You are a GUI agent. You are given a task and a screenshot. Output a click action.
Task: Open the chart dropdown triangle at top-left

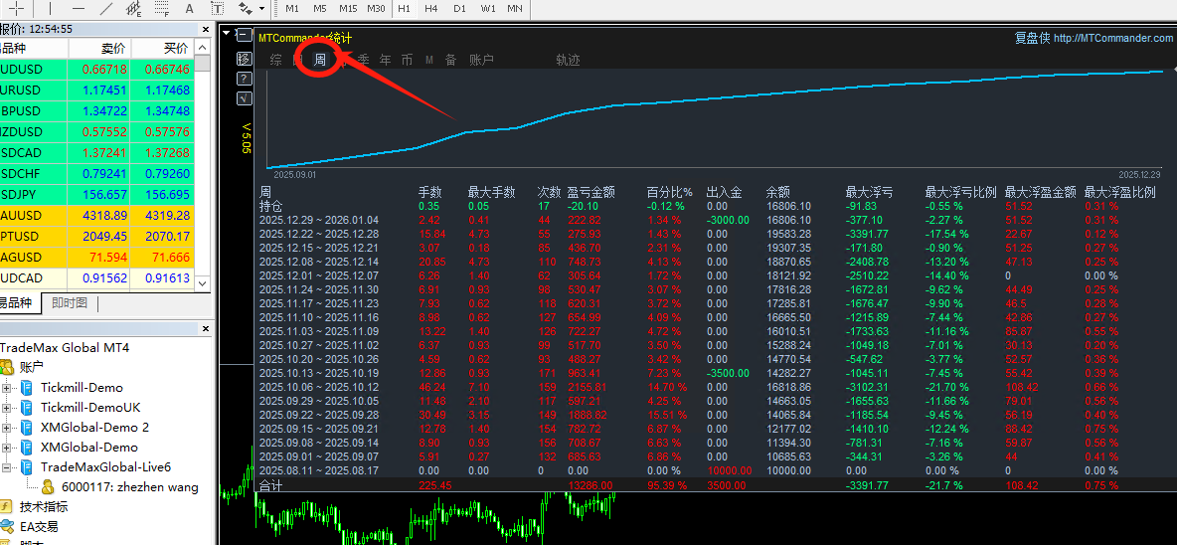tap(227, 33)
